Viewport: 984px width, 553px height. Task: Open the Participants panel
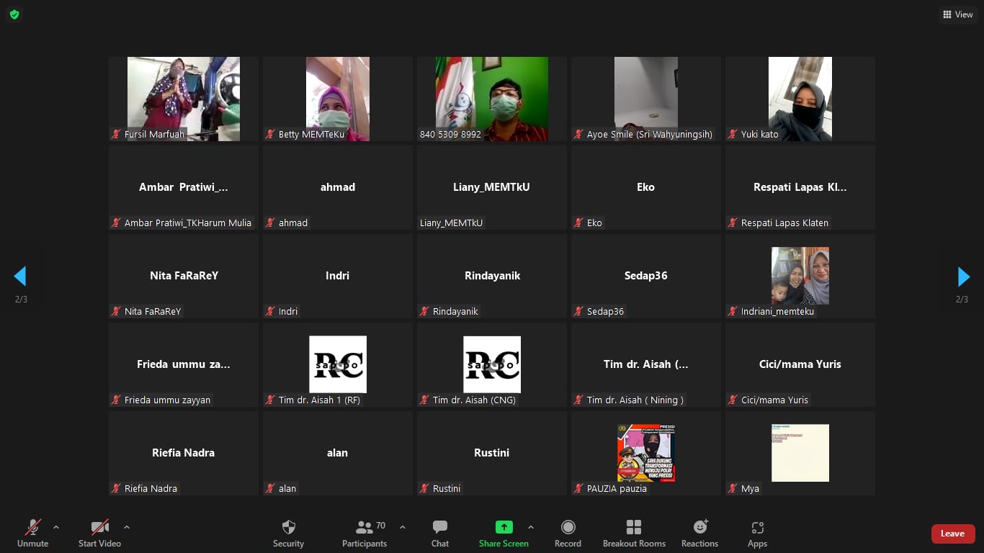(365, 533)
